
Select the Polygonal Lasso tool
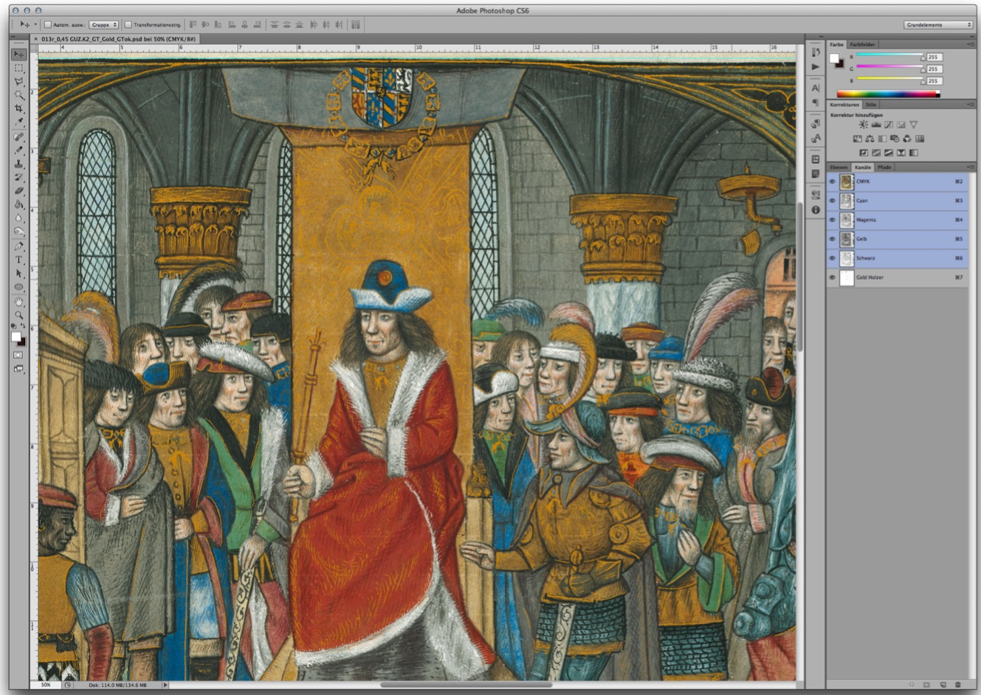tap(19, 82)
